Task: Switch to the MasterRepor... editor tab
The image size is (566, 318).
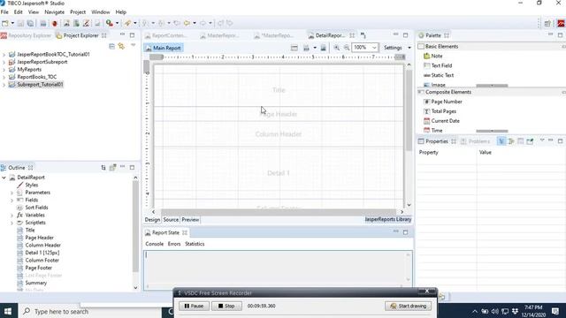Action: pyautogui.click(x=219, y=35)
